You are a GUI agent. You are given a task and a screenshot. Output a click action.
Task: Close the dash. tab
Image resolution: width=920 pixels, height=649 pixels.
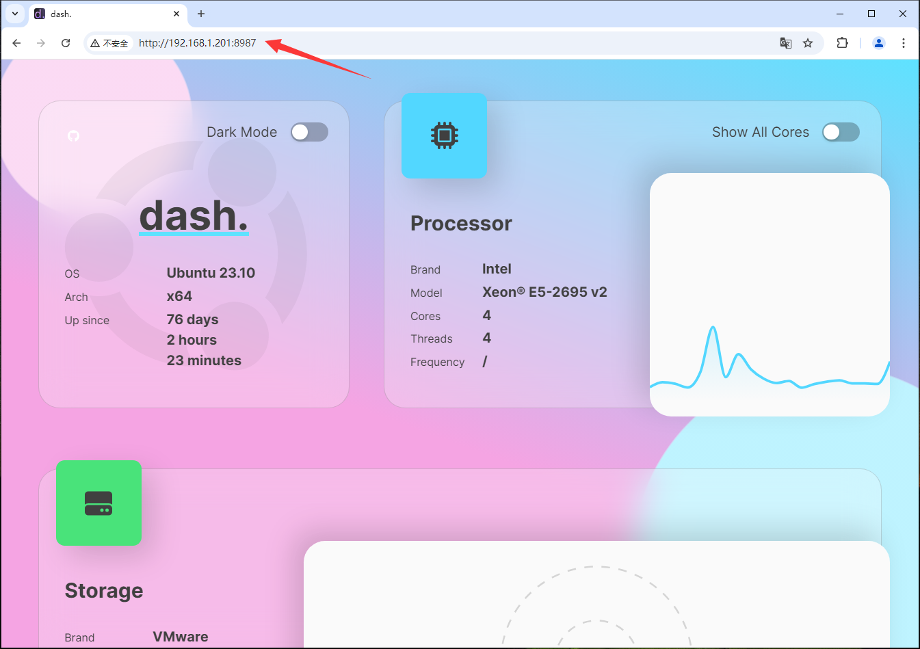click(x=176, y=14)
